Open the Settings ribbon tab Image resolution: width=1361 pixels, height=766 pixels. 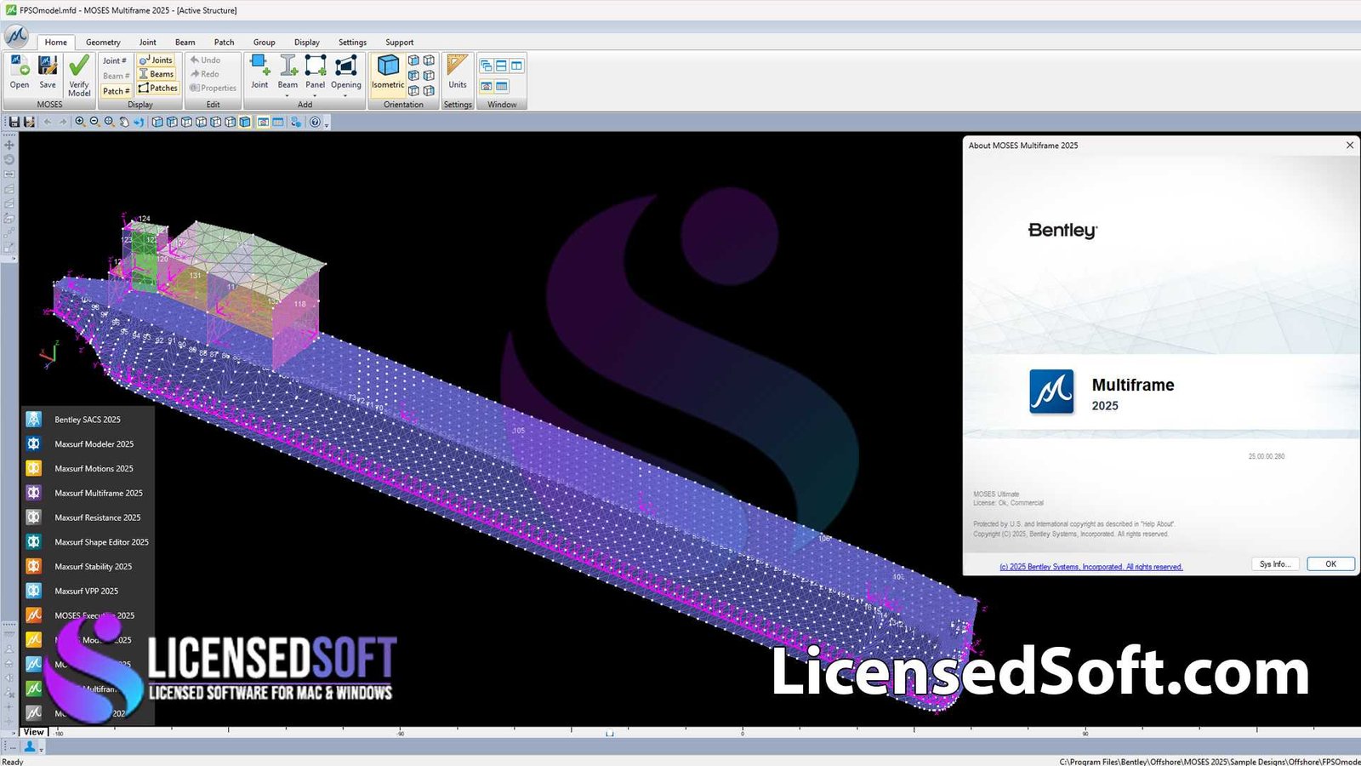pyautogui.click(x=352, y=42)
